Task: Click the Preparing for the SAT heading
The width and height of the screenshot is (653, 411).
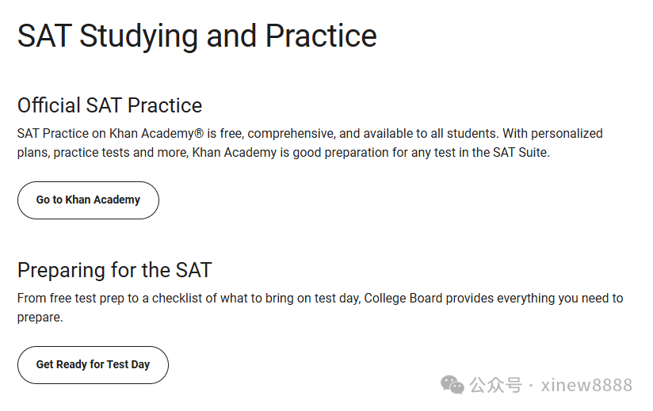Action: (114, 270)
